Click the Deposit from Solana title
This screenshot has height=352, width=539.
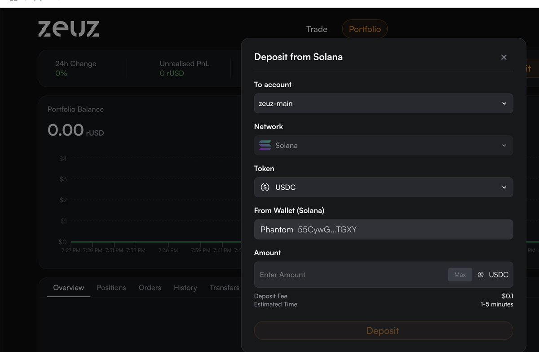click(298, 57)
